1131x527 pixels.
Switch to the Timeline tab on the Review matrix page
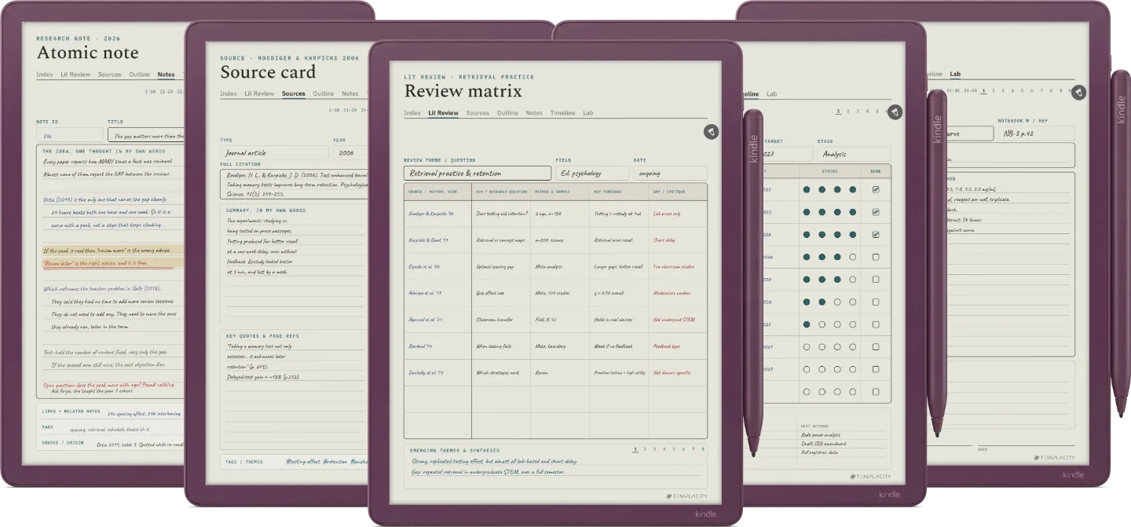point(562,113)
